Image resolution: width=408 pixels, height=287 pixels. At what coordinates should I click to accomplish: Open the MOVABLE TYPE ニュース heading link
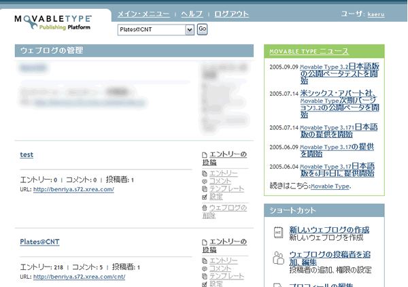click(309, 52)
